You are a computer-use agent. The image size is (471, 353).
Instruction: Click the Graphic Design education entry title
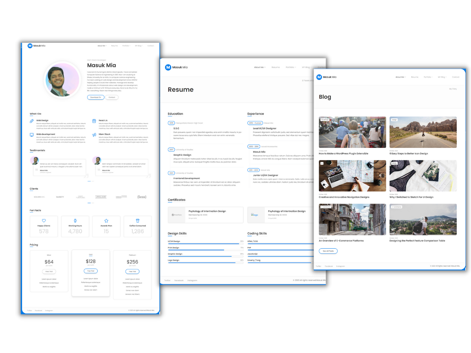182,155
